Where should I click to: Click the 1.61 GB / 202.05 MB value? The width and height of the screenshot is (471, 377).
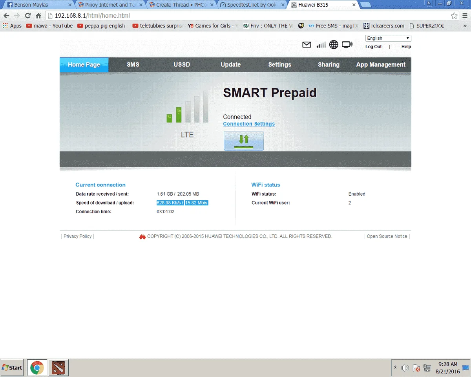click(x=178, y=194)
